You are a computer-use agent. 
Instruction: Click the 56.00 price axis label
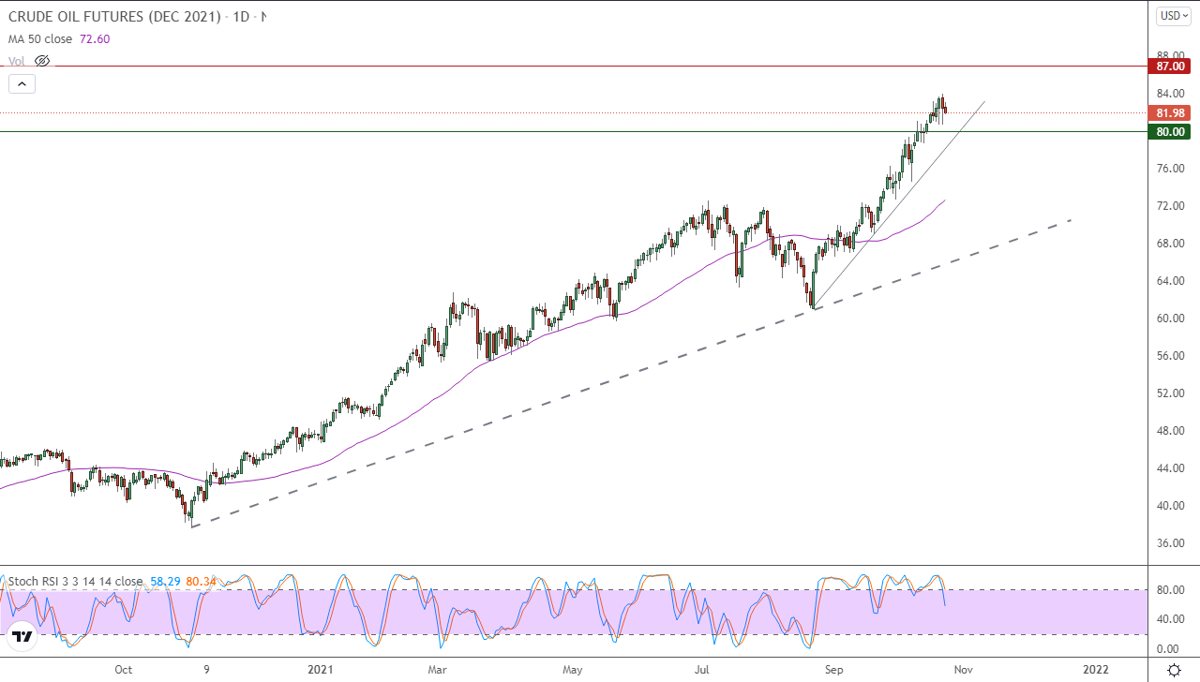point(1170,356)
